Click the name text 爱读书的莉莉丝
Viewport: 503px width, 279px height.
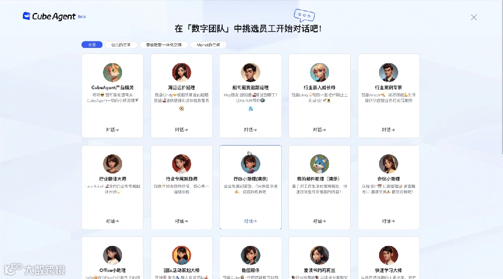319,270
